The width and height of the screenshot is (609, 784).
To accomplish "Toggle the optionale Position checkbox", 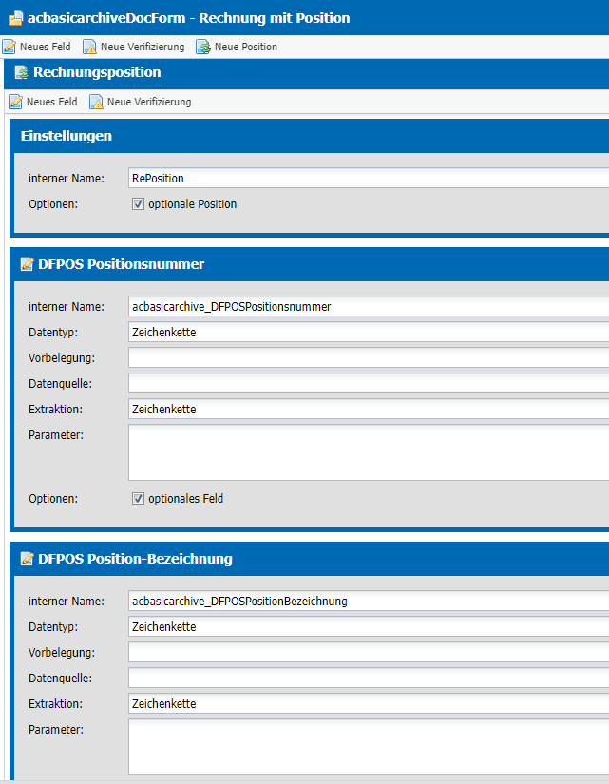I will pyautogui.click(x=138, y=204).
